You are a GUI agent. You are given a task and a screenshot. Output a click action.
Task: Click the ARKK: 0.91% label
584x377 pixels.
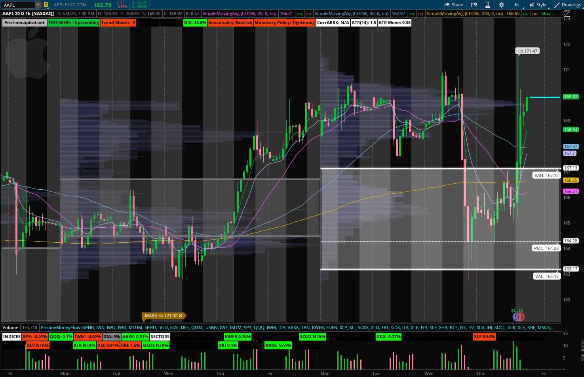click(x=135, y=337)
